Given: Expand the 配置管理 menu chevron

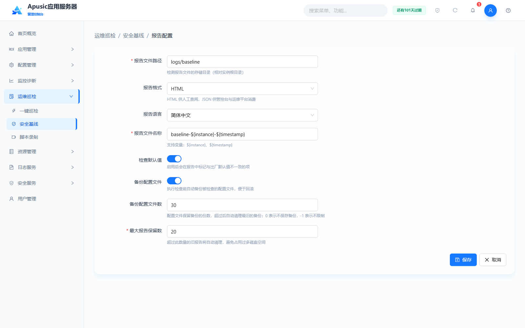Looking at the screenshot, I should click(73, 65).
